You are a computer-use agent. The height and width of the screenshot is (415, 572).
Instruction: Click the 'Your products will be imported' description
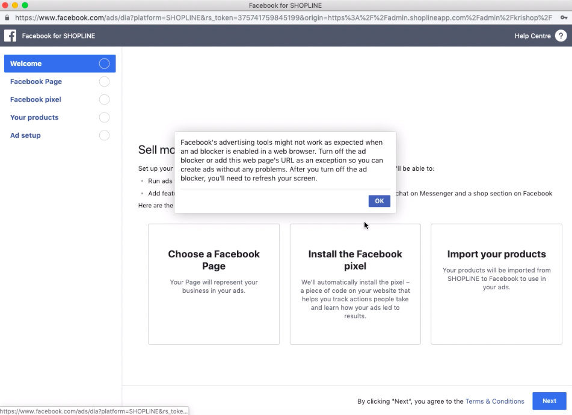coord(496,278)
